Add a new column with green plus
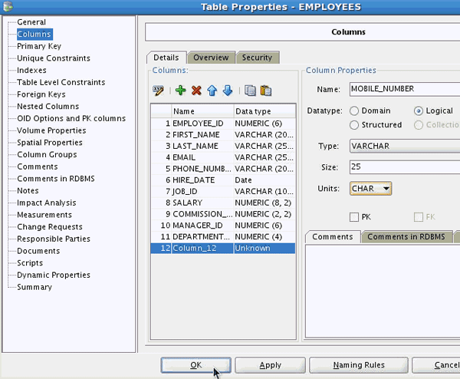 [180, 91]
